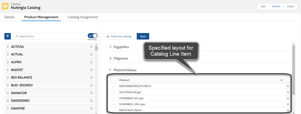301x114 pixels.
Task: Save the catalog changes
Action: 143,36
